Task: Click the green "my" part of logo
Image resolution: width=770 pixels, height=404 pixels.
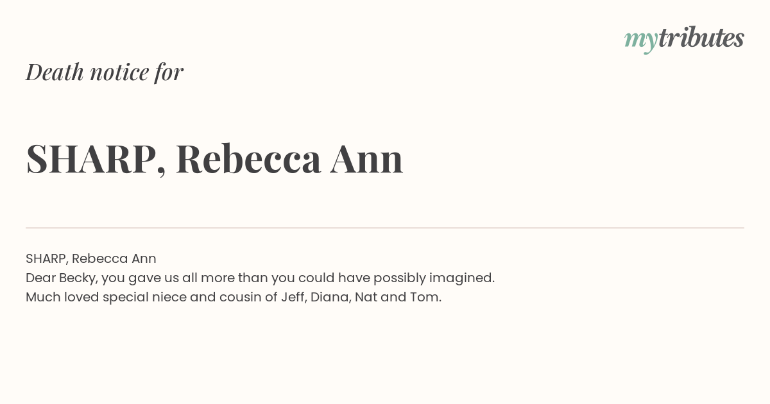Action: click(x=641, y=41)
